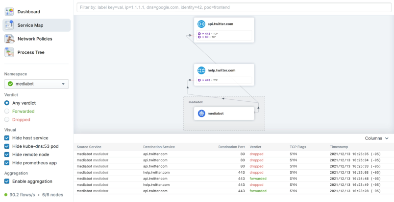
Task: Select forwarded flow at 10:24:48
Action: 234,179
